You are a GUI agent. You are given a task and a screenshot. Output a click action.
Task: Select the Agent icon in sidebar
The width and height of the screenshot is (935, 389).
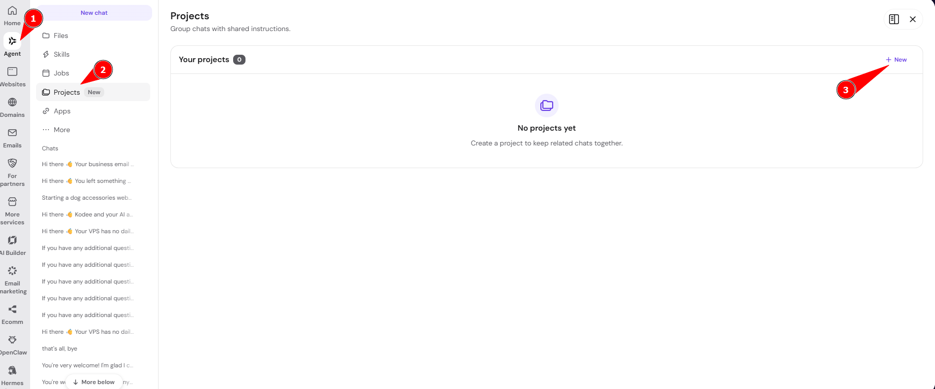tap(12, 41)
